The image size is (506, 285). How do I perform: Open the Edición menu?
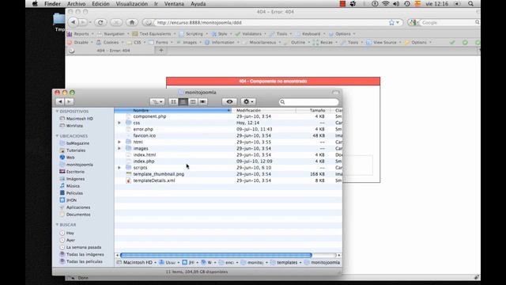pos(100,4)
